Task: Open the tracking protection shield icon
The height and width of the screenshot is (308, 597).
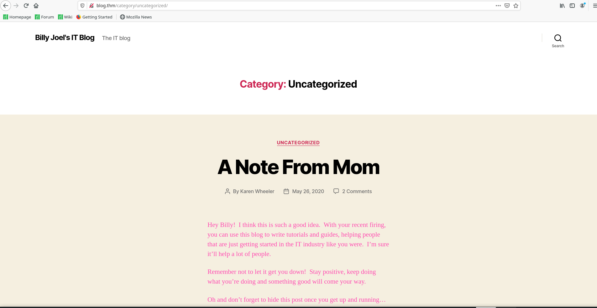Action: click(82, 6)
